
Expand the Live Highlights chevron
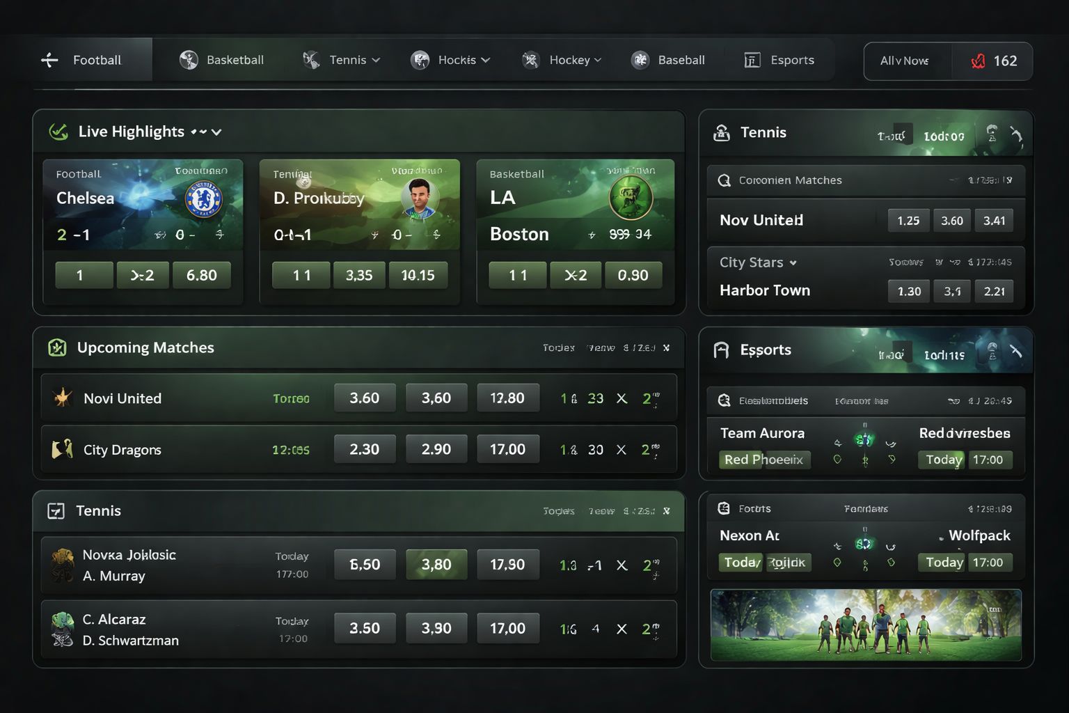(216, 132)
